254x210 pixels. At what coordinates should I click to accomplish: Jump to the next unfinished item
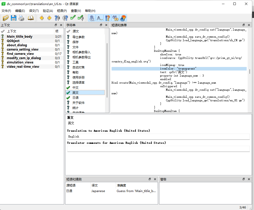coord(65,18)
